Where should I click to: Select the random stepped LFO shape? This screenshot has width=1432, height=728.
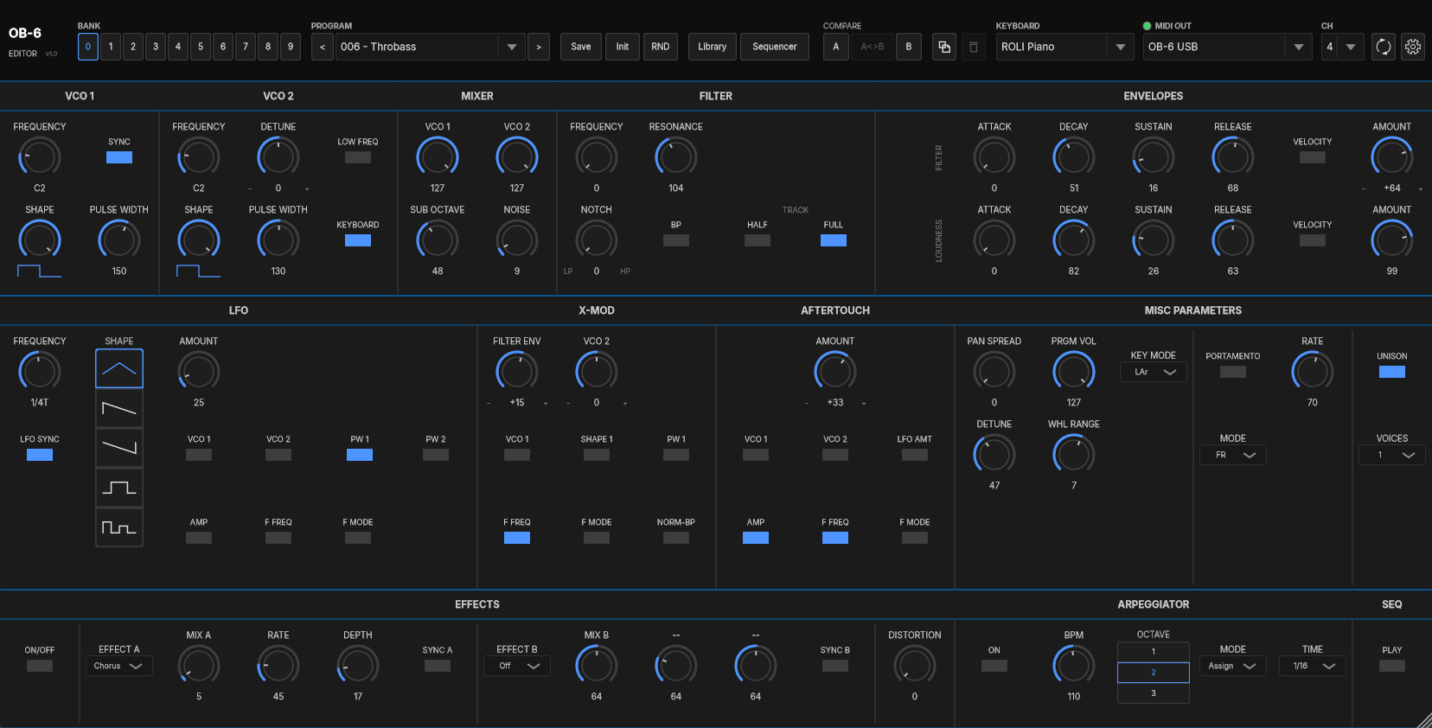pos(119,527)
